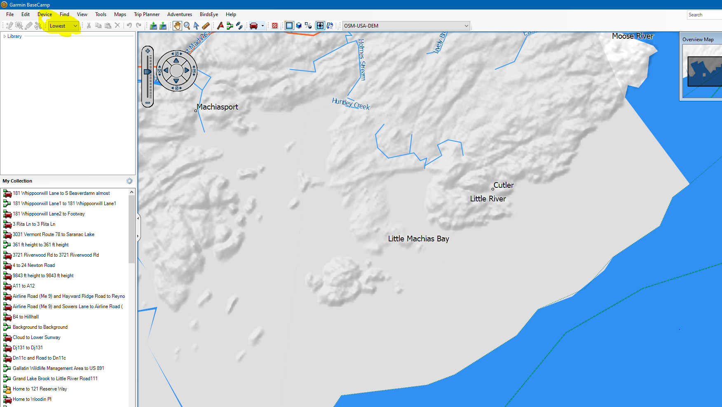The image size is (722, 407).
Task: Toggle the 2D map view button
Action: (289, 26)
